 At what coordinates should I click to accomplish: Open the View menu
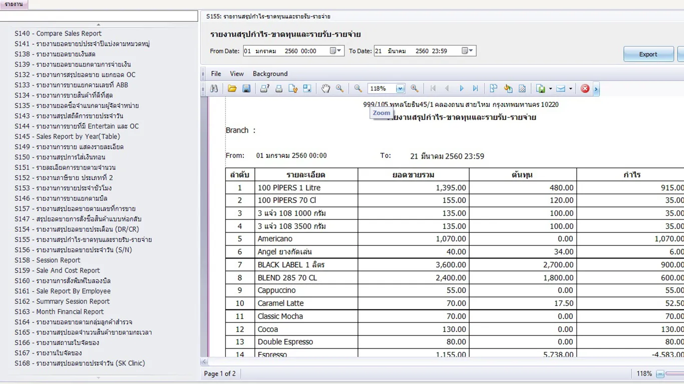coord(237,73)
